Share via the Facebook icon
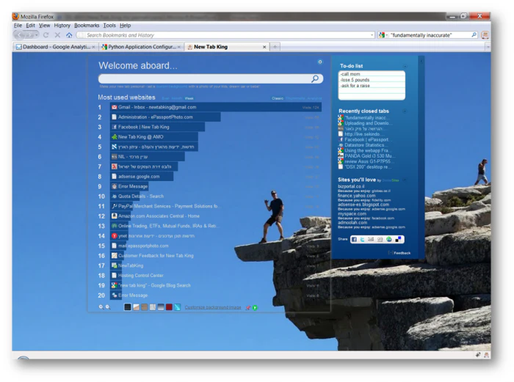514x382 pixels. point(354,240)
